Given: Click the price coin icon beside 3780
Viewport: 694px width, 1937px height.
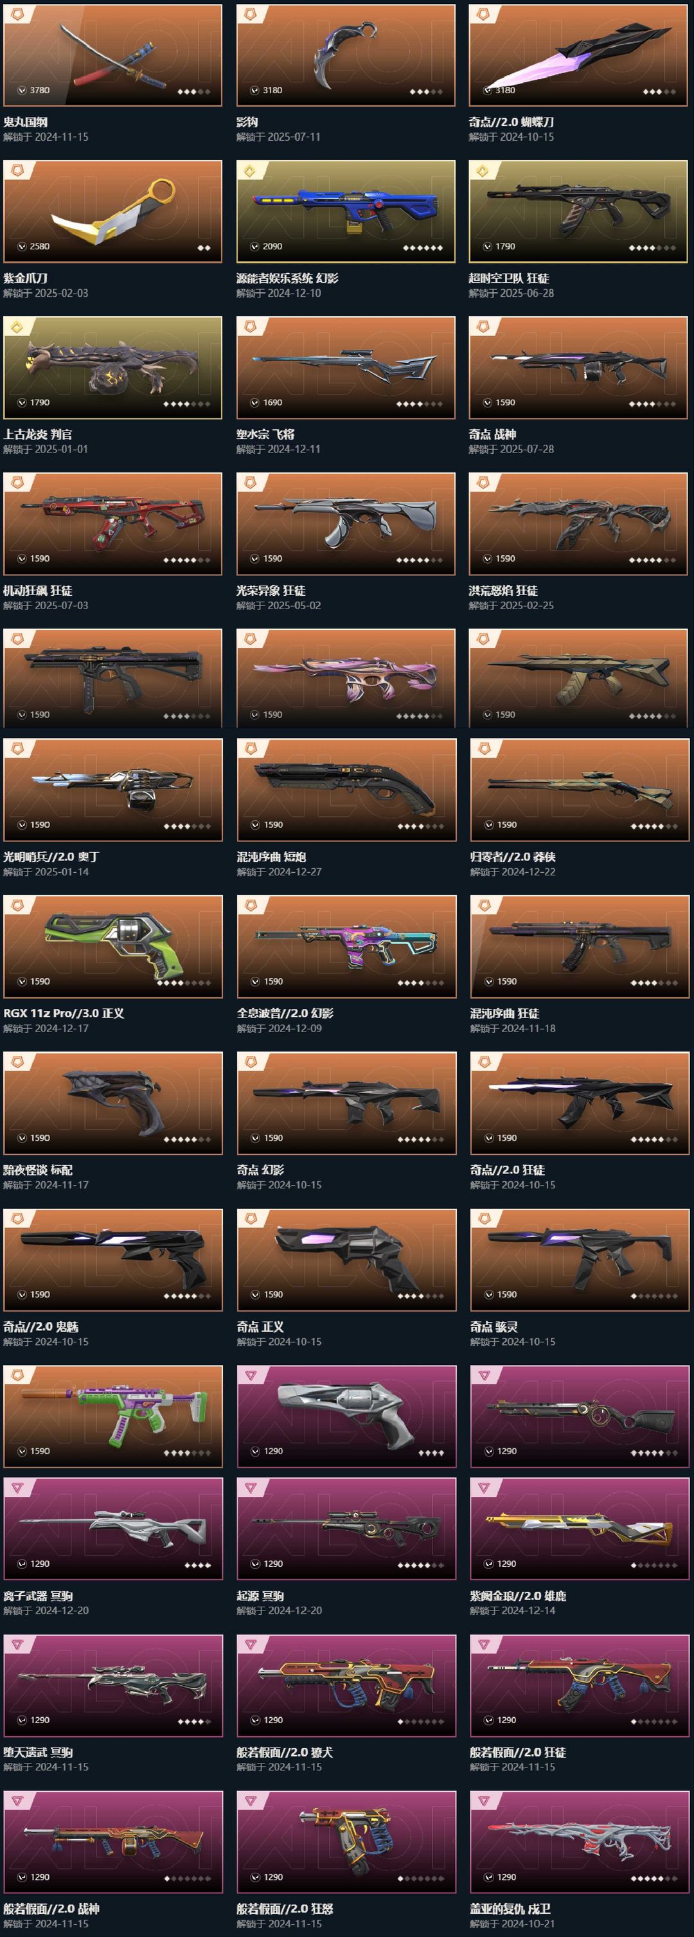Looking at the screenshot, I should tap(22, 90).
